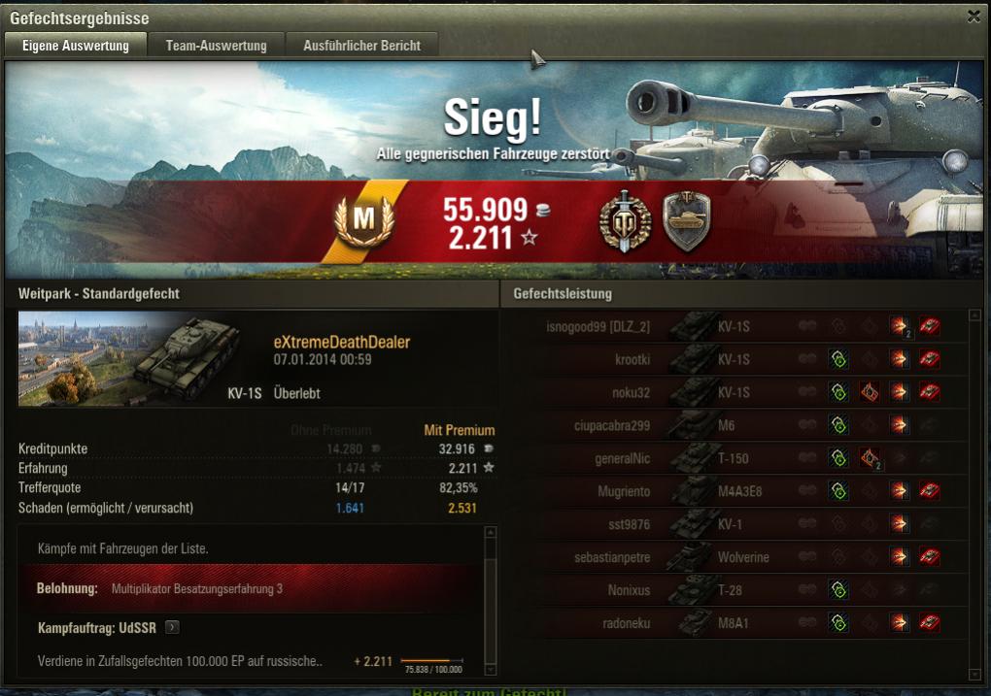Click the sword and wreath medal icon
This screenshot has width=991, height=696.
[x=625, y=221]
